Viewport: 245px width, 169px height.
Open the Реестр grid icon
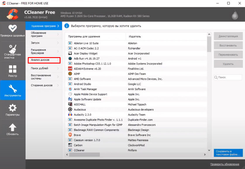[x=13, y=69]
